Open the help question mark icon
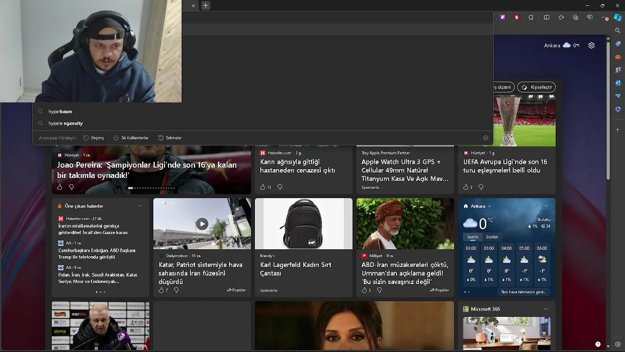 tap(598, 344)
